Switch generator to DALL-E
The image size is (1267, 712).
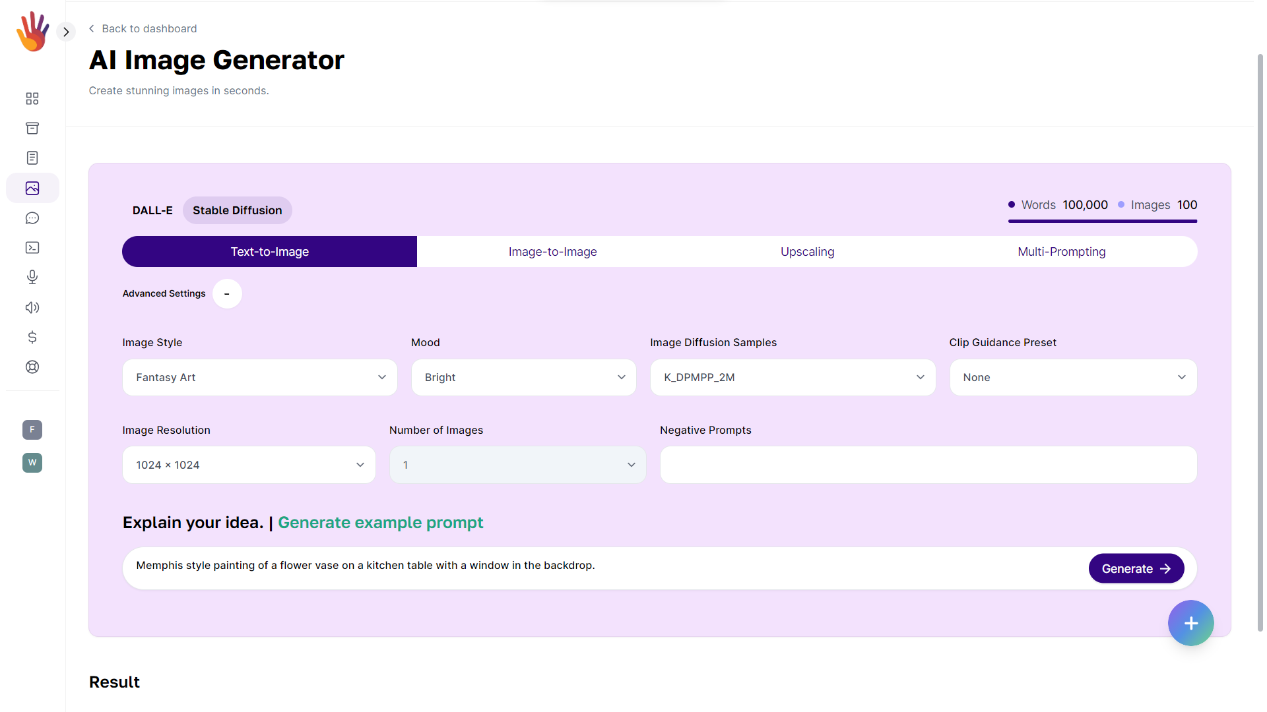(152, 210)
